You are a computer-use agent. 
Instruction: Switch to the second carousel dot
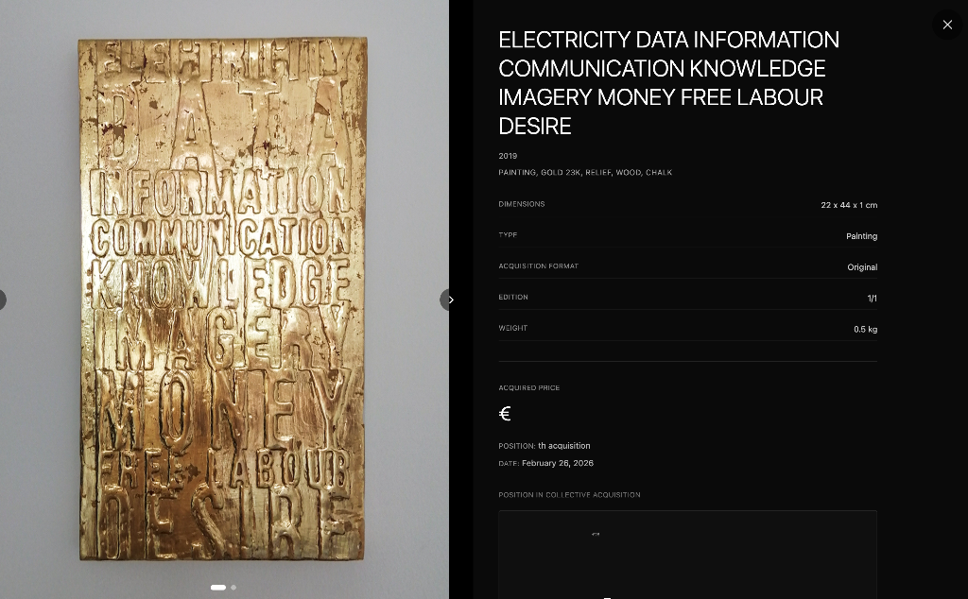(x=233, y=587)
